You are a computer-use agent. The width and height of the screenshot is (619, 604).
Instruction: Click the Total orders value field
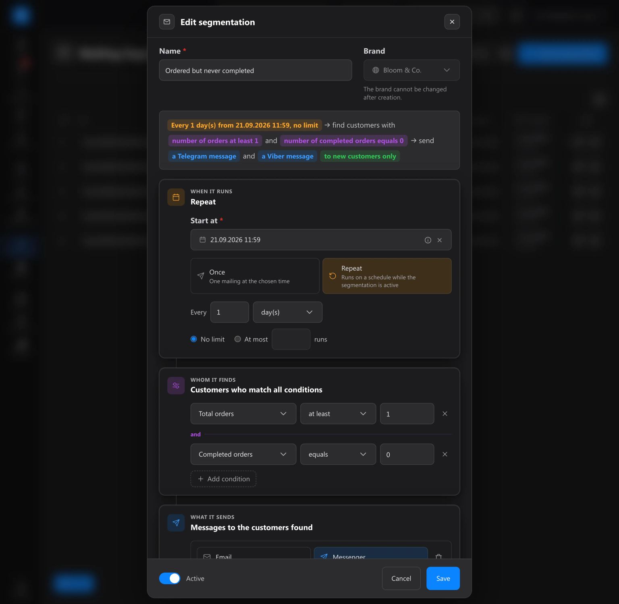click(407, 414)
